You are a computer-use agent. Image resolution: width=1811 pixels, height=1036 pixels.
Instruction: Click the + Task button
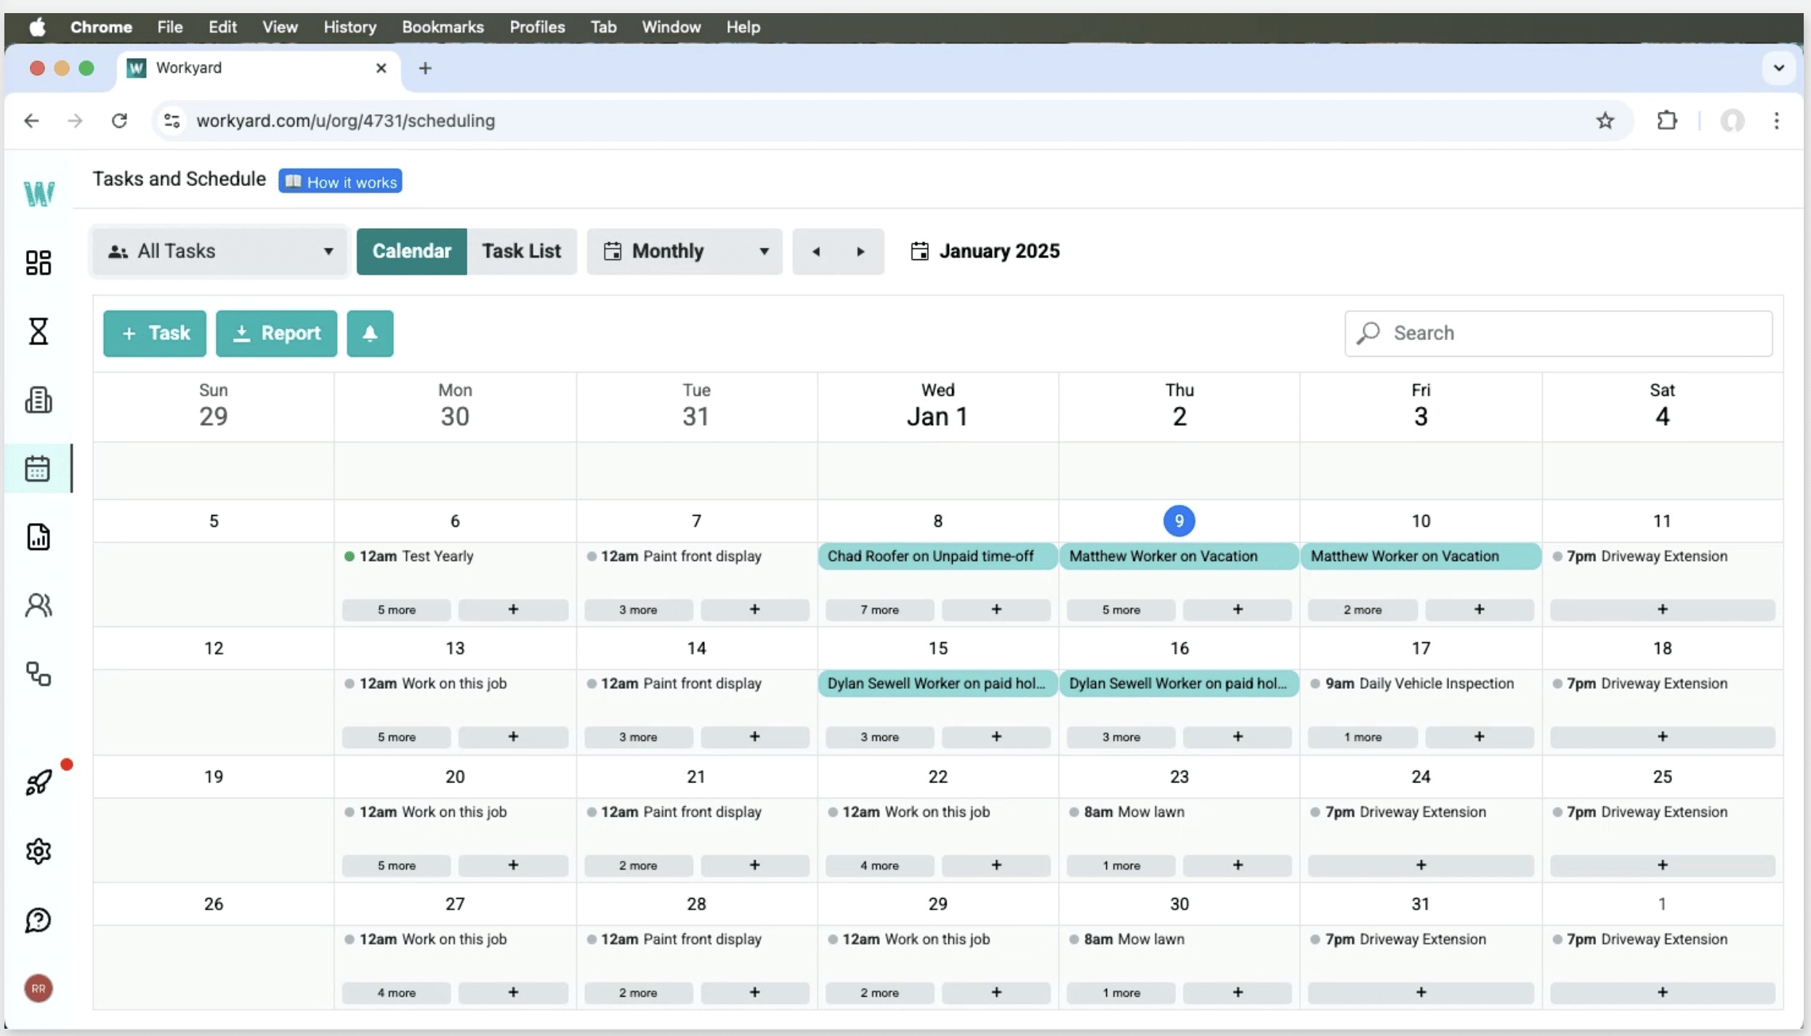click(x=155, y=333)
